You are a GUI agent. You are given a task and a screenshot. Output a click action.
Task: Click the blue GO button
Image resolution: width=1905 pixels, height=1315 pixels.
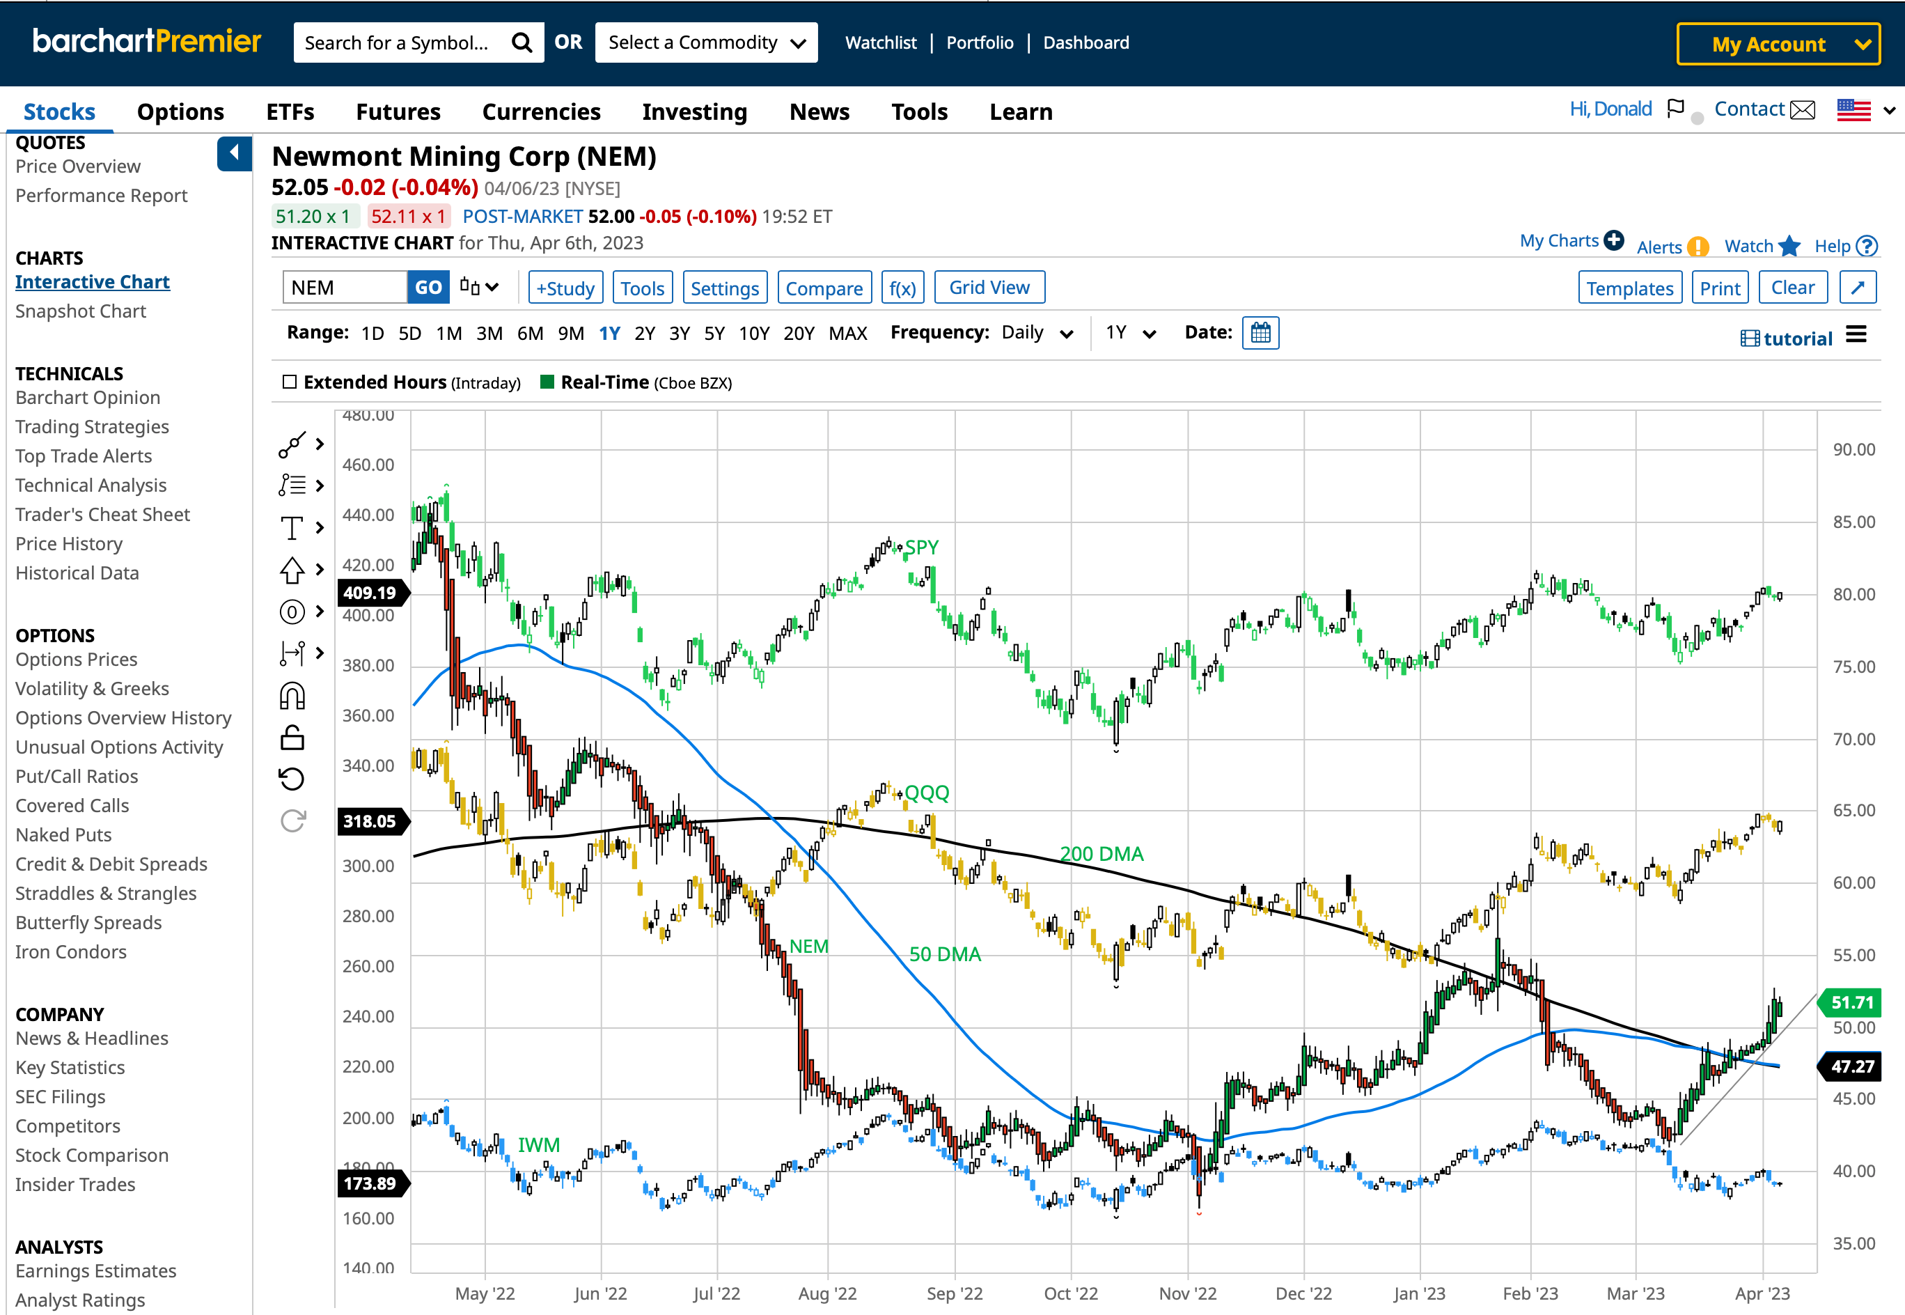[x=428, y=288]
